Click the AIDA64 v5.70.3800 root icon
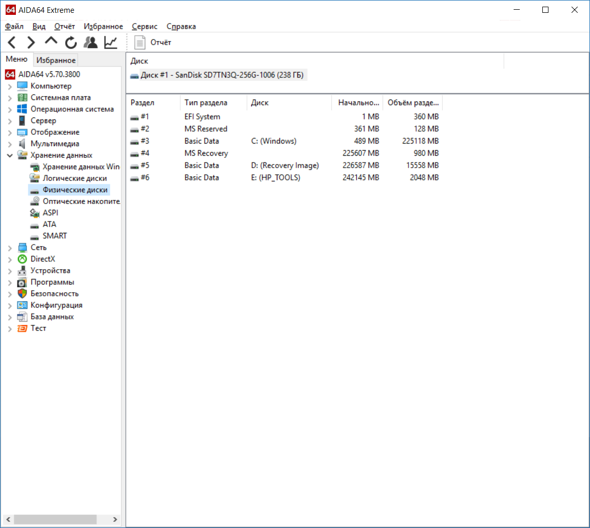Viewport: 590px width, 528px height. [x=10, y=74]
